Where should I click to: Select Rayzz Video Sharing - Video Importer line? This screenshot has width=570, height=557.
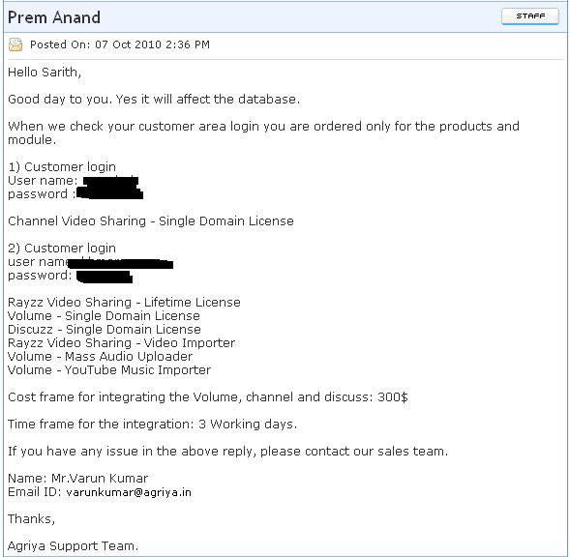121,342
